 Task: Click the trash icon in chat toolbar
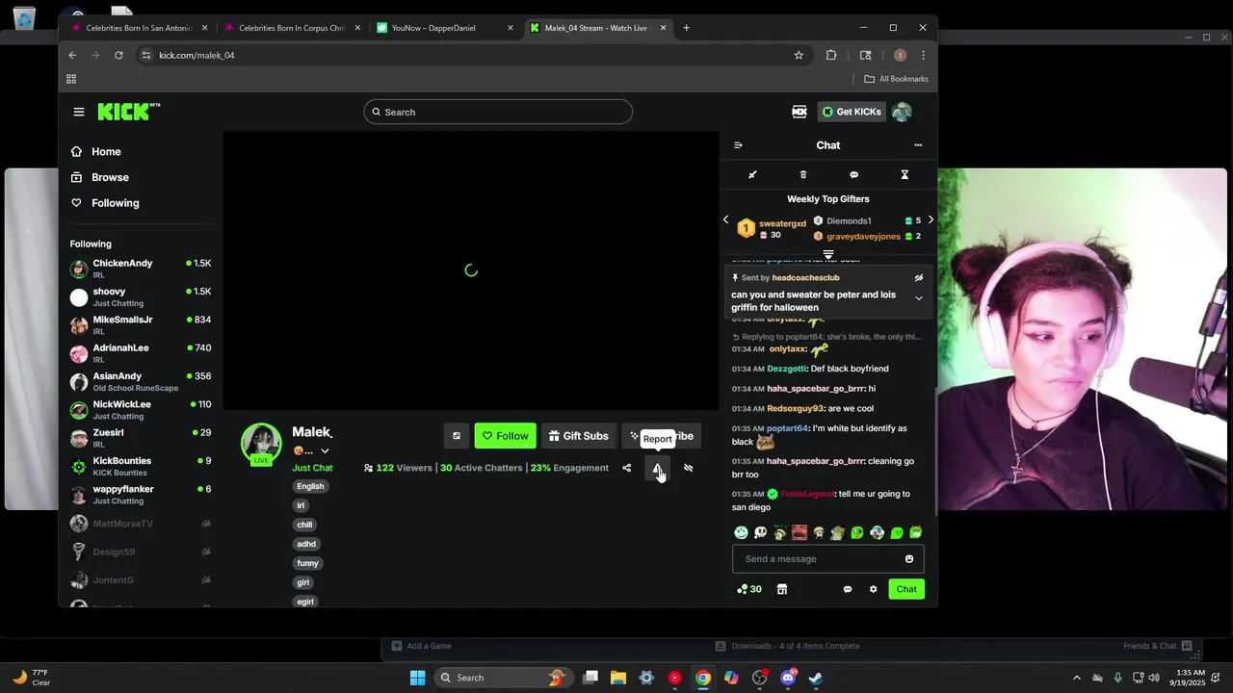803,175
